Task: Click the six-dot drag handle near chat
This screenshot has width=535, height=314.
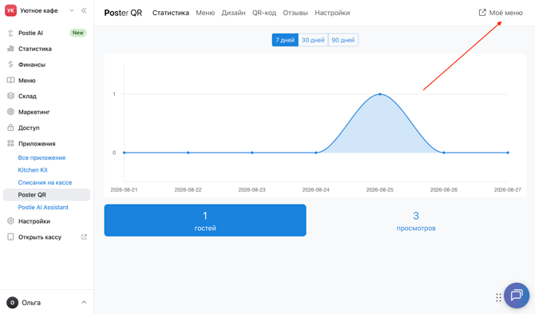Action: click(x=498, y=297)
